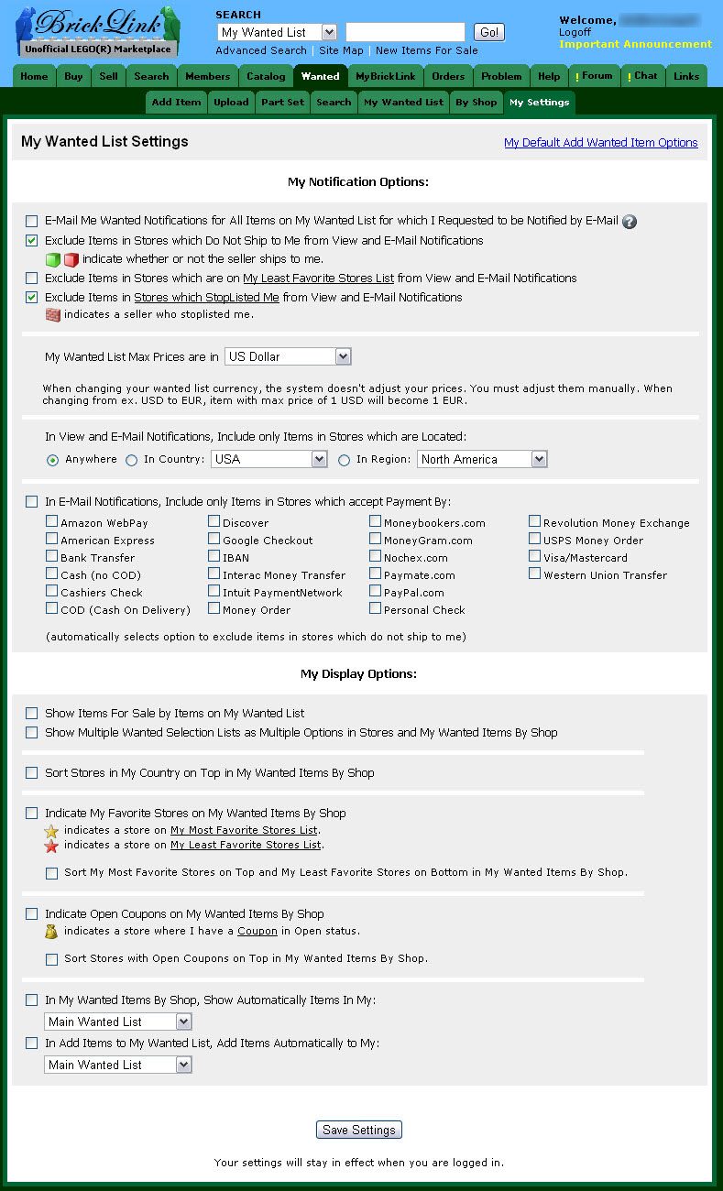The height and width of the screenshot is (1191, 723).
Task: Check Exclude Least Favorite Stores option
Action: click(32, 279)
